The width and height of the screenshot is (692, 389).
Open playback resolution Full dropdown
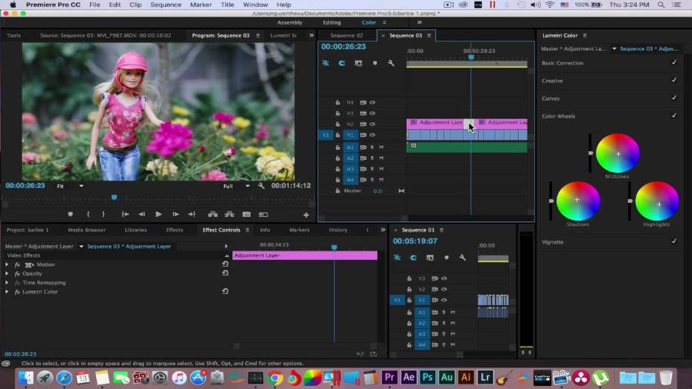pos(236,186)
